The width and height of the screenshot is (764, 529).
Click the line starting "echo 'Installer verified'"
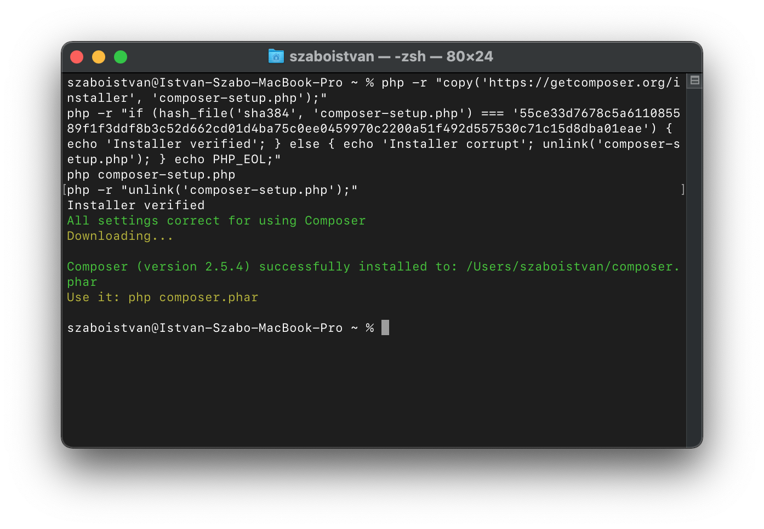(373, 144)
